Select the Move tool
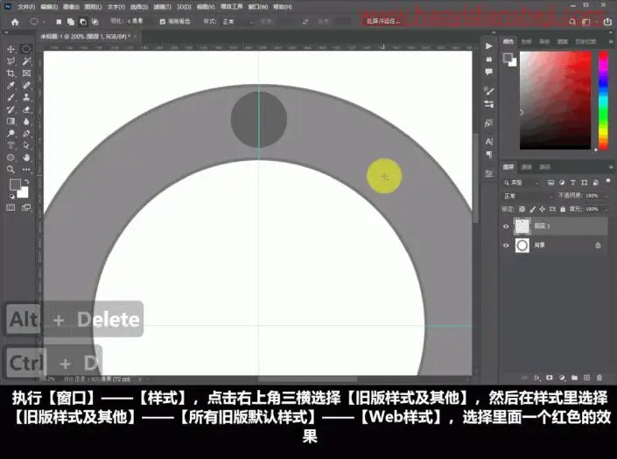617x459 pixels. (x=11, y=49)
